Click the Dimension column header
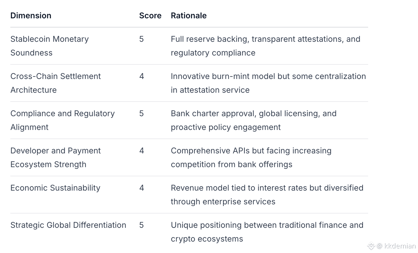Screen dimensions: 418x253 (31, 15)
